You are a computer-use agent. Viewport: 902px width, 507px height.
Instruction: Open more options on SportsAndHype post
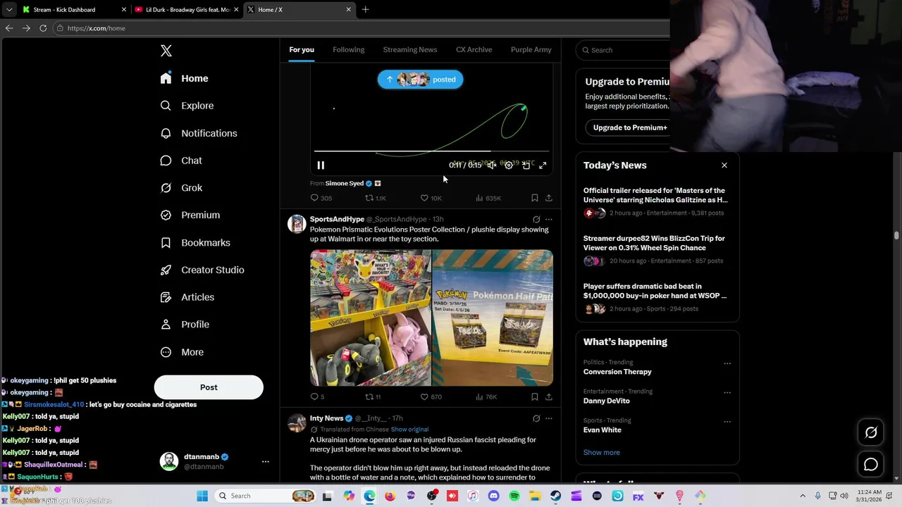pos(549,219)
